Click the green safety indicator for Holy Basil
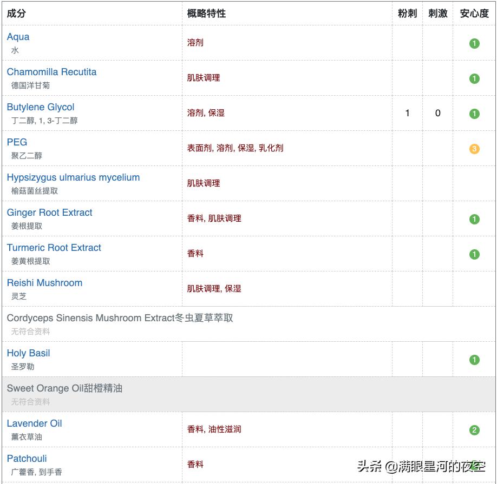Screen dimensions: 497x484 click(474, 359)
